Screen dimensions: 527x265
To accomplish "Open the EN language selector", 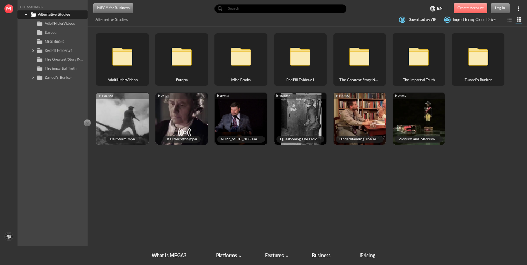I will click(x=436, y=9).
